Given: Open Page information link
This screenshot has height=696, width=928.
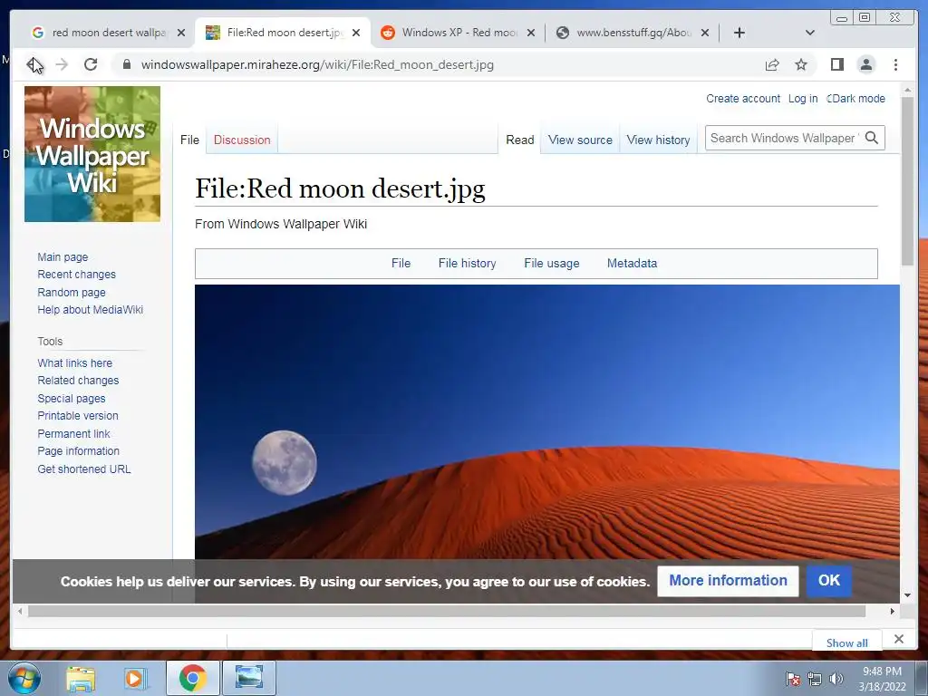Looking at the screenshot, I should coord(78,451).
